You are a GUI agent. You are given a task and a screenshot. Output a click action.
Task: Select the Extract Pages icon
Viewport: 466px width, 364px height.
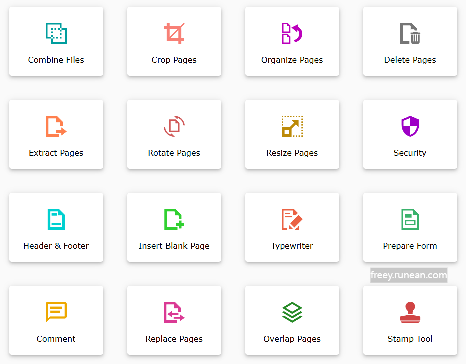pyautogui.click(x=56, y=126)
